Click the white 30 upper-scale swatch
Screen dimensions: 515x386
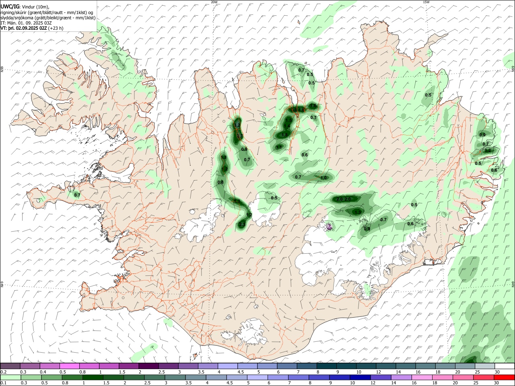pos(504,366)
